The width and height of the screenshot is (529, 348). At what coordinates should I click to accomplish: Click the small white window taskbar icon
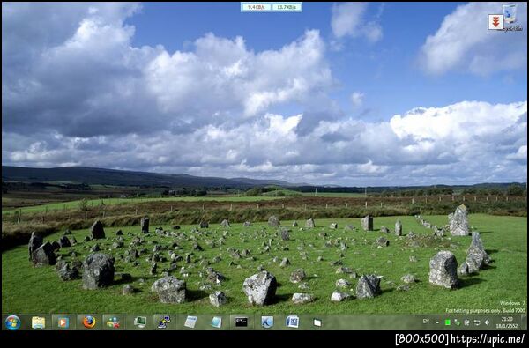pos(317,322)
